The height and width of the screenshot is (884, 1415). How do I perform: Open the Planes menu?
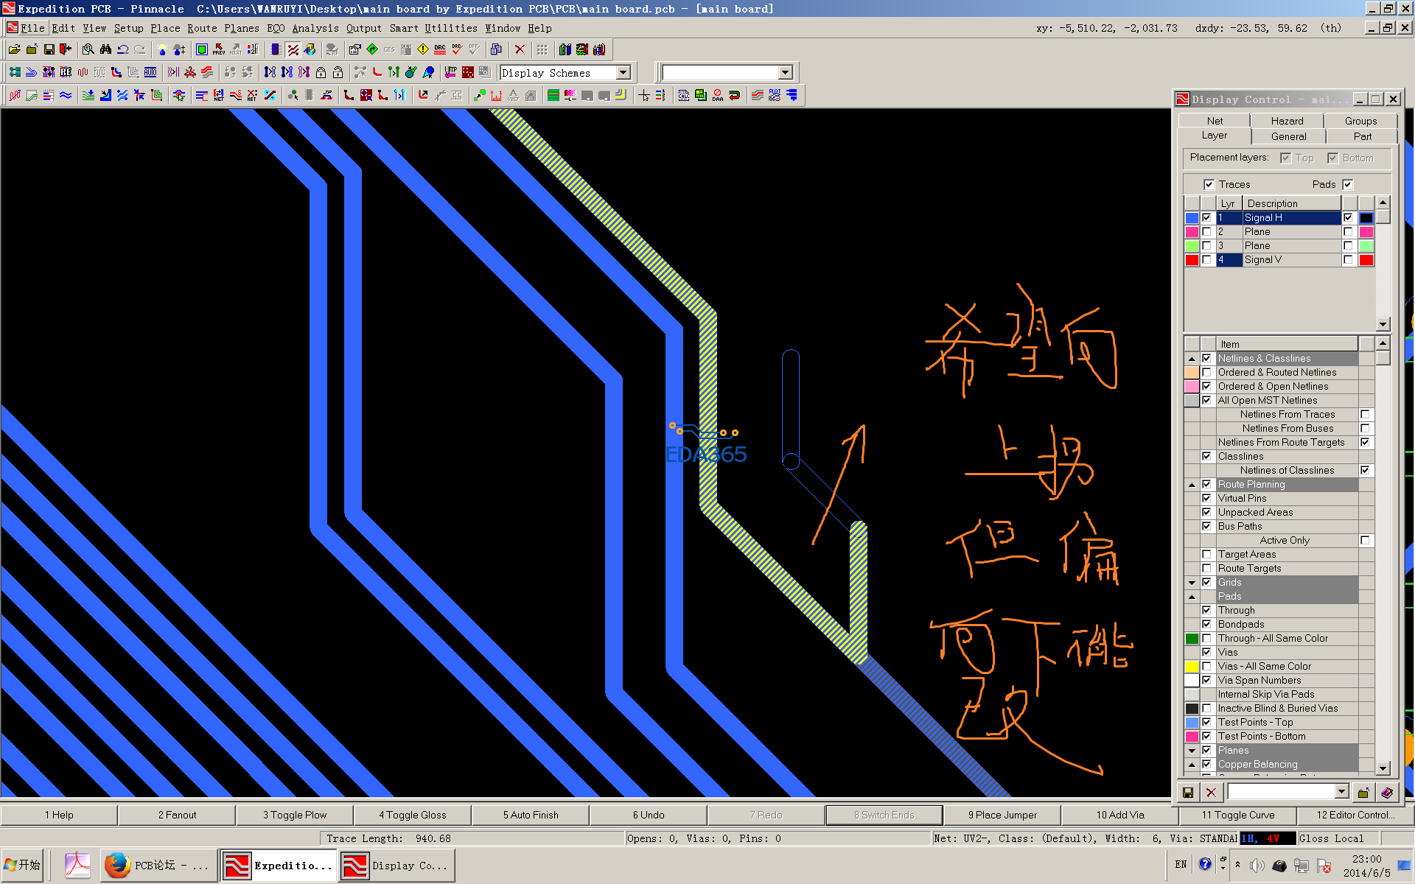point(241,28)
